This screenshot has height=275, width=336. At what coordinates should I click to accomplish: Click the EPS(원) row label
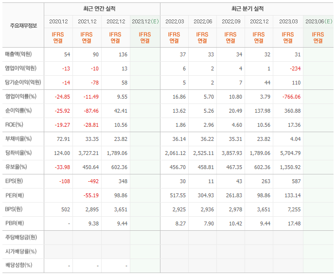click(14, 181)
